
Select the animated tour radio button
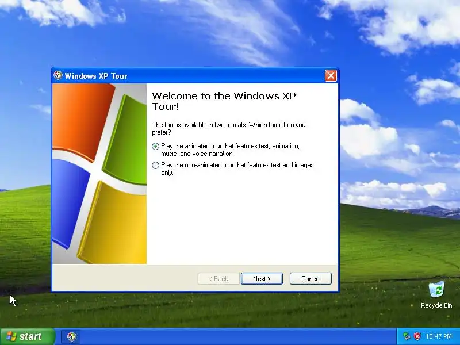(155, 146)
